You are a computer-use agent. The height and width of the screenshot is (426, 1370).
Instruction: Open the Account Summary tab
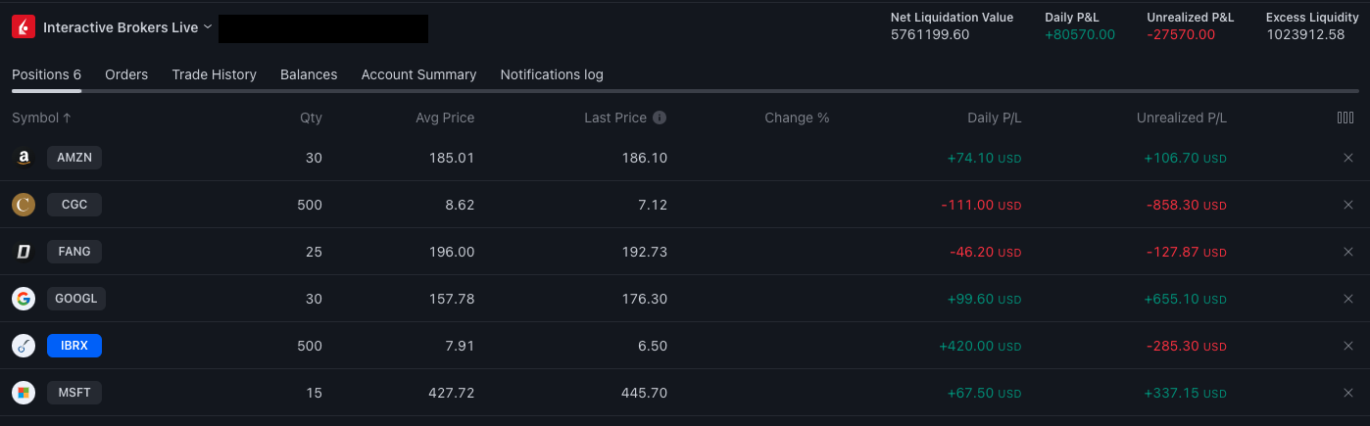(x=418, y=74)
